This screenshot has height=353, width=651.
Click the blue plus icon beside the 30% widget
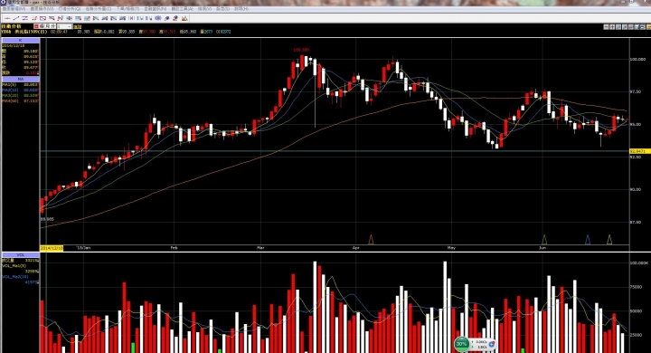click(492, 344)
